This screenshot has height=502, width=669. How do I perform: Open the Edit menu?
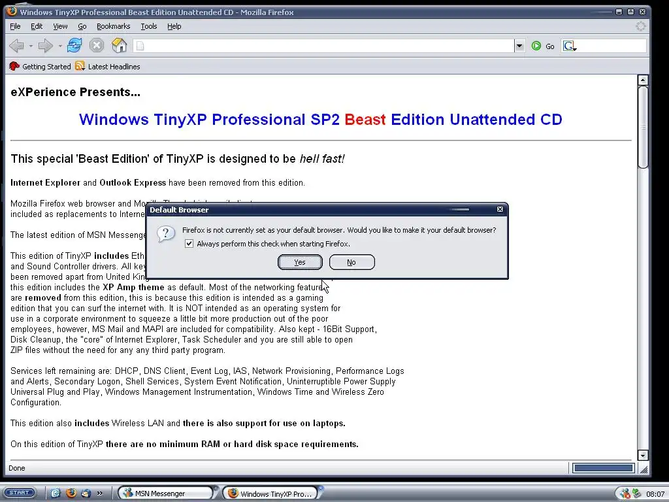click(37, 26)
